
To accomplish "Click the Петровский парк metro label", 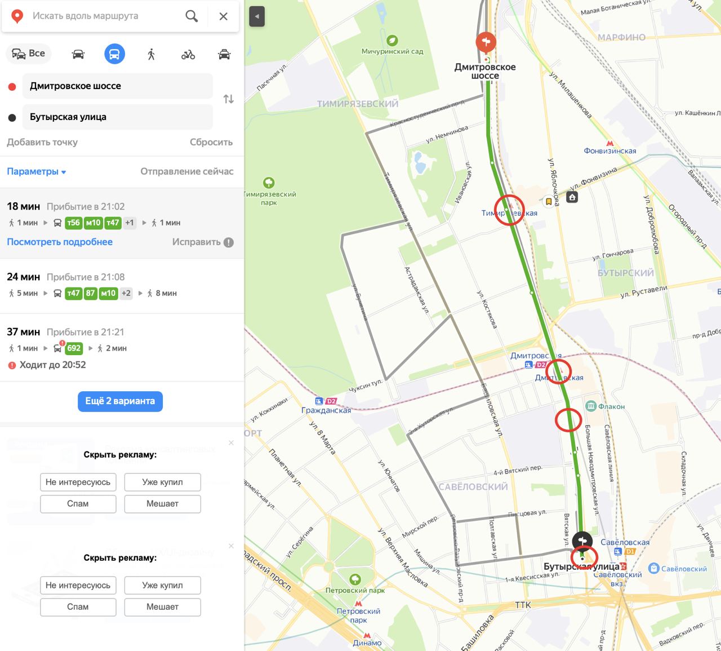I will [358, 615].
